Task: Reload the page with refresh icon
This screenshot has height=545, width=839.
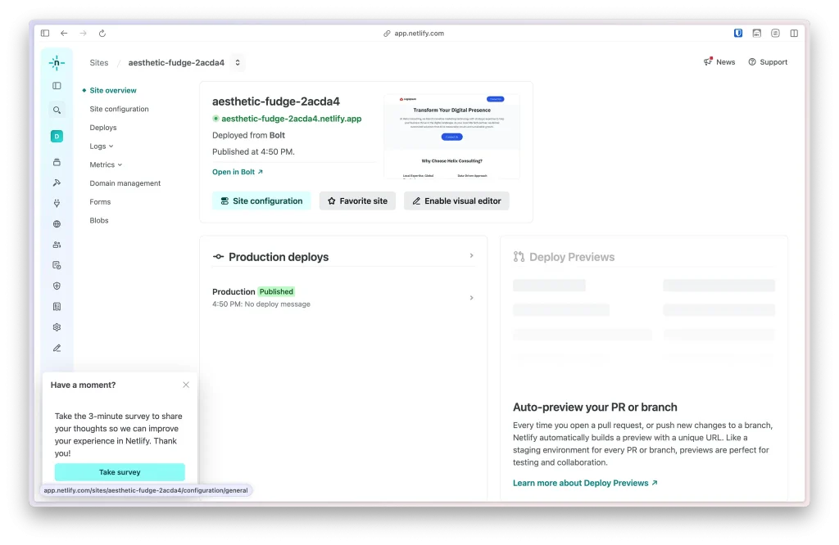Action: (102, 33)
